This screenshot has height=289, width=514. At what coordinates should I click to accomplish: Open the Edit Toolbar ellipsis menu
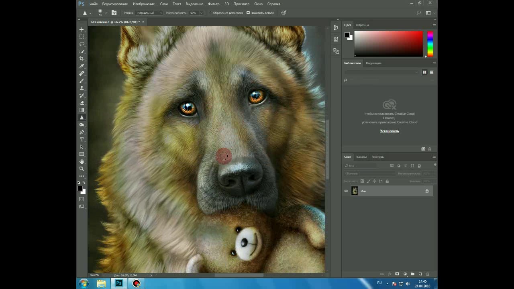click(x=82, y=176)
